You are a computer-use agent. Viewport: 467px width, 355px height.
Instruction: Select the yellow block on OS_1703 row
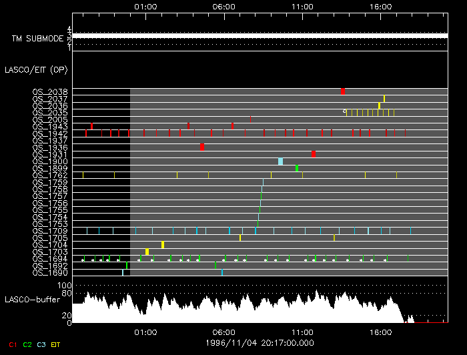(147, 252)
